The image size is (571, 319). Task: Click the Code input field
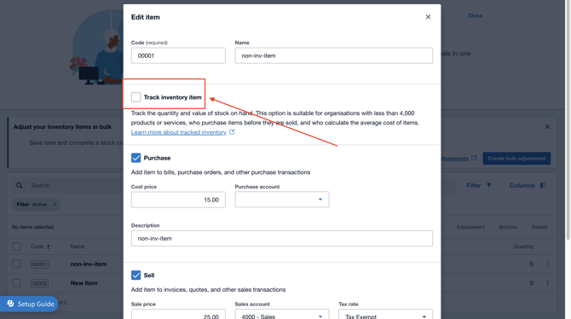[178, 55]
